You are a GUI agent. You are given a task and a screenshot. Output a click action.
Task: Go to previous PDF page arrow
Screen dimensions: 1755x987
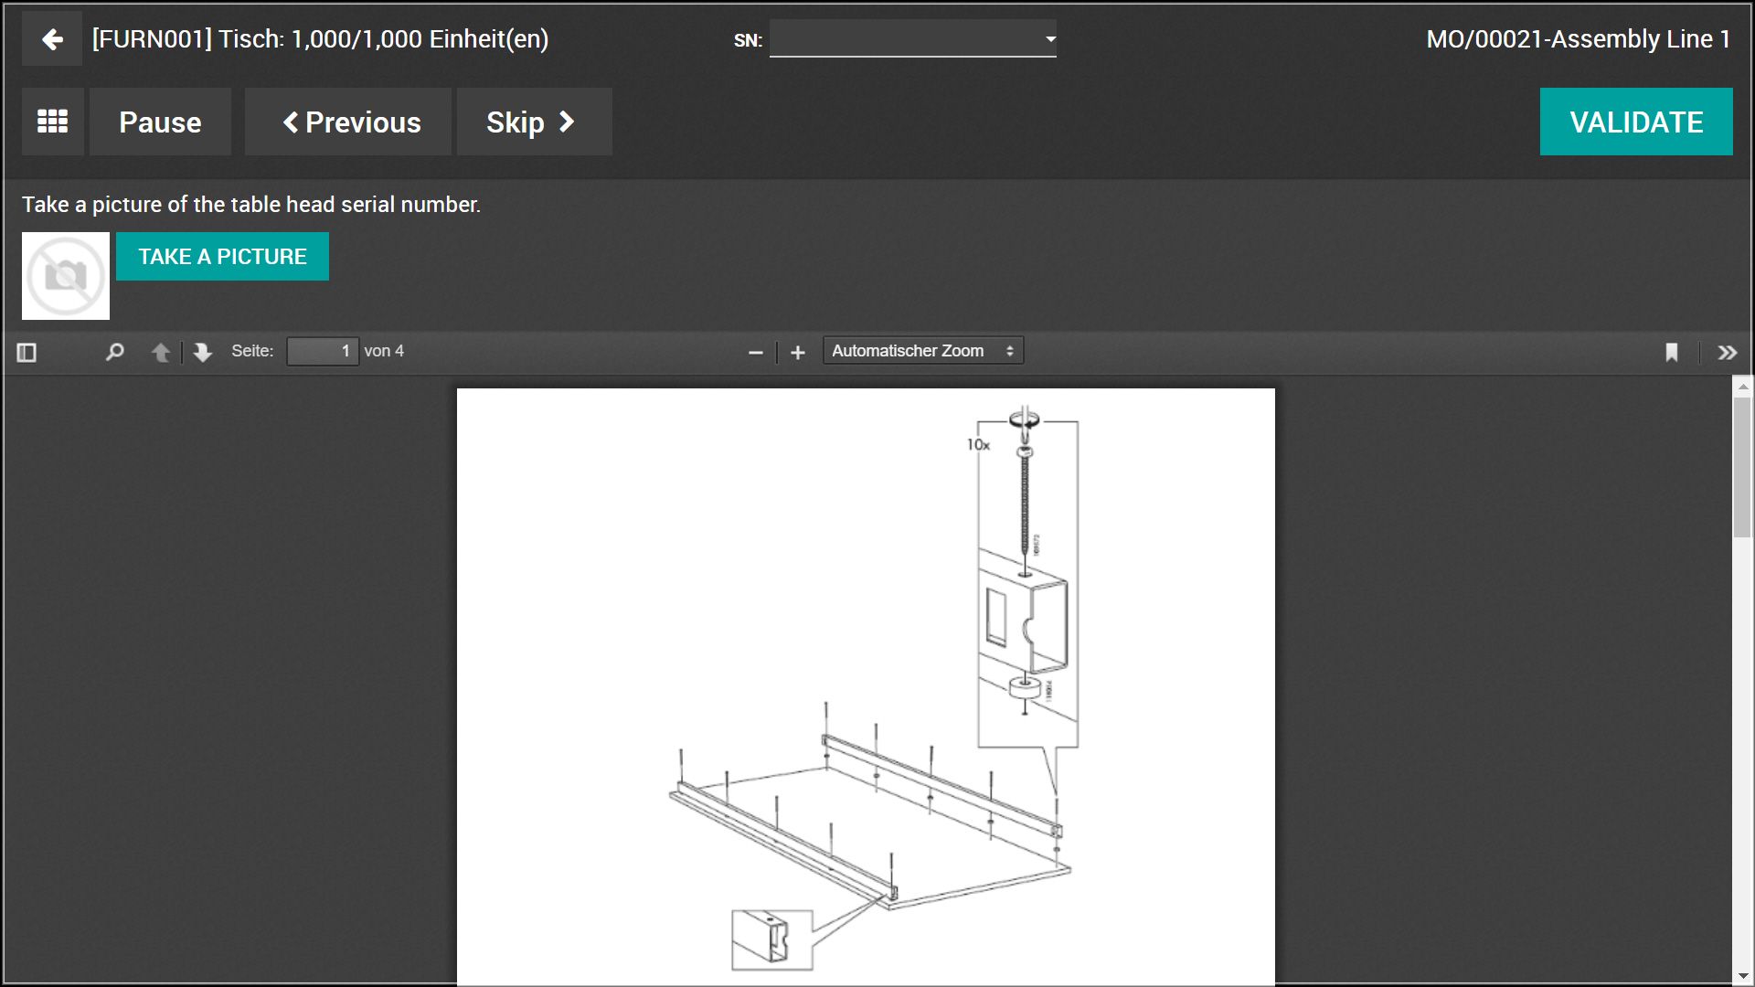coord(161,352)
